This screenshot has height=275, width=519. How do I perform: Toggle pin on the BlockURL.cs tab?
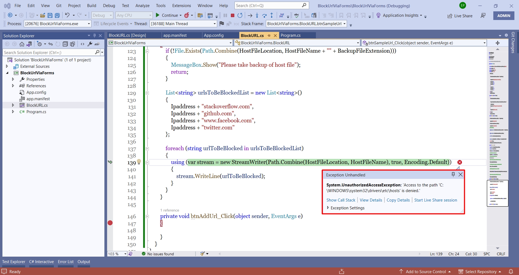(269, 35)
